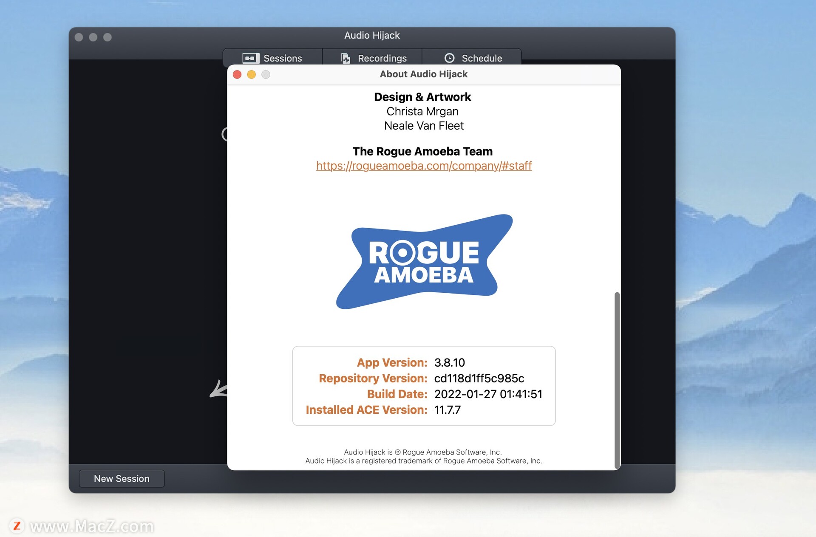Click the Audio Hijack app icon in background
The width and height of the screenshot is (816, 537).
[225, 135]
